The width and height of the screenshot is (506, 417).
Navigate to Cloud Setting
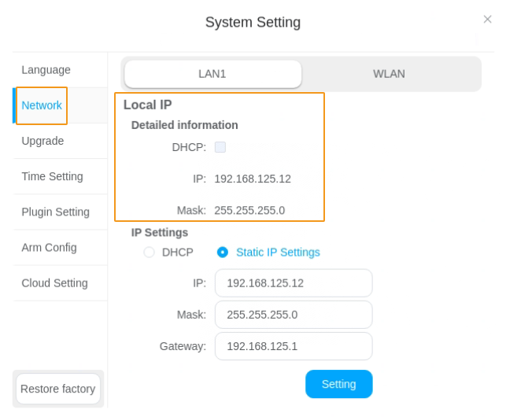coord(54,282)
